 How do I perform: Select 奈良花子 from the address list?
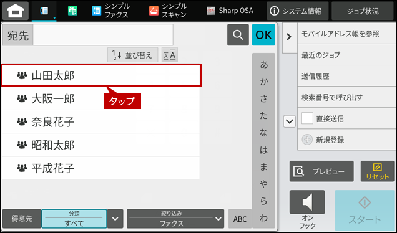100,122
